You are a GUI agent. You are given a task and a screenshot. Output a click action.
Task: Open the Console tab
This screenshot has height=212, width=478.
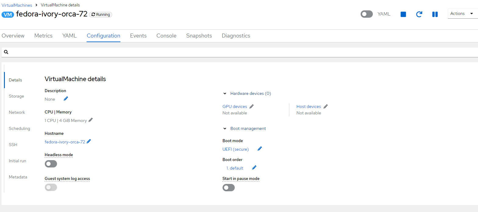pos(166,36)
